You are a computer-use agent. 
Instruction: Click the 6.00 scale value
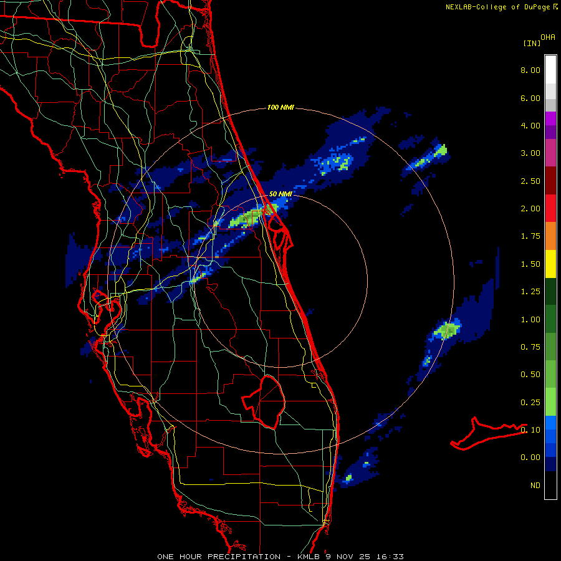[x=530, y=98]
